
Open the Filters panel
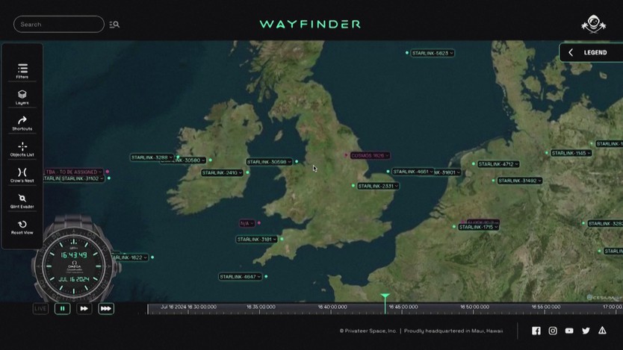[22, 71]
